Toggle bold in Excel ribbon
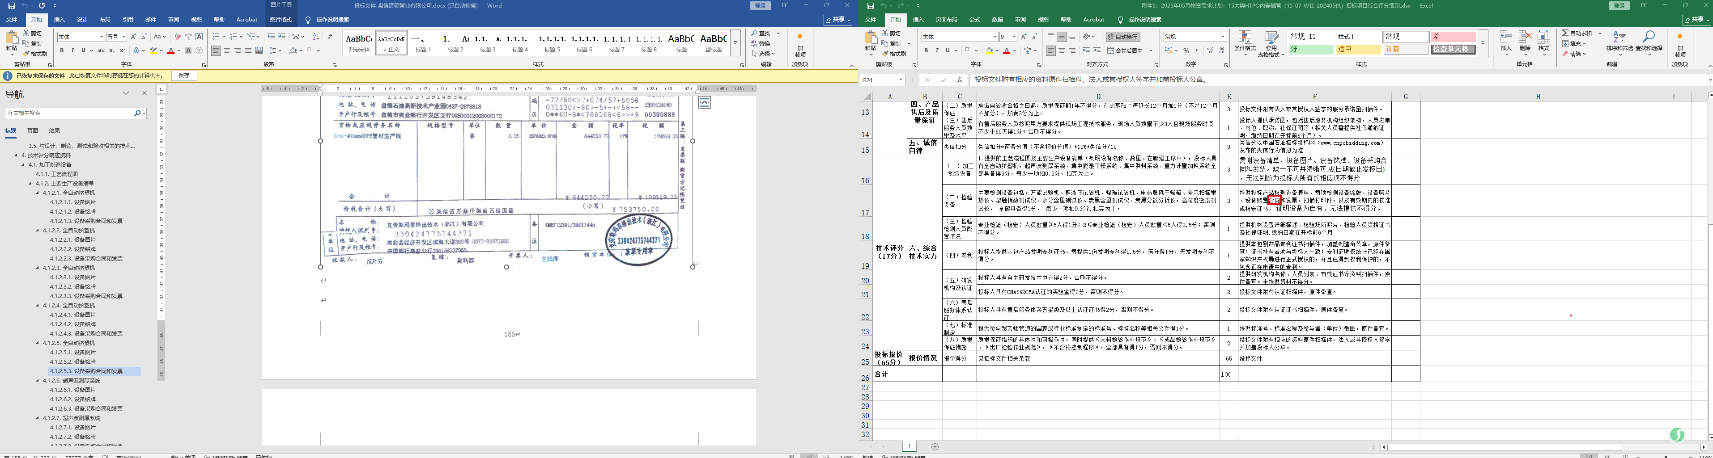This screenshot has width=1713, height=458. point(926,50)
